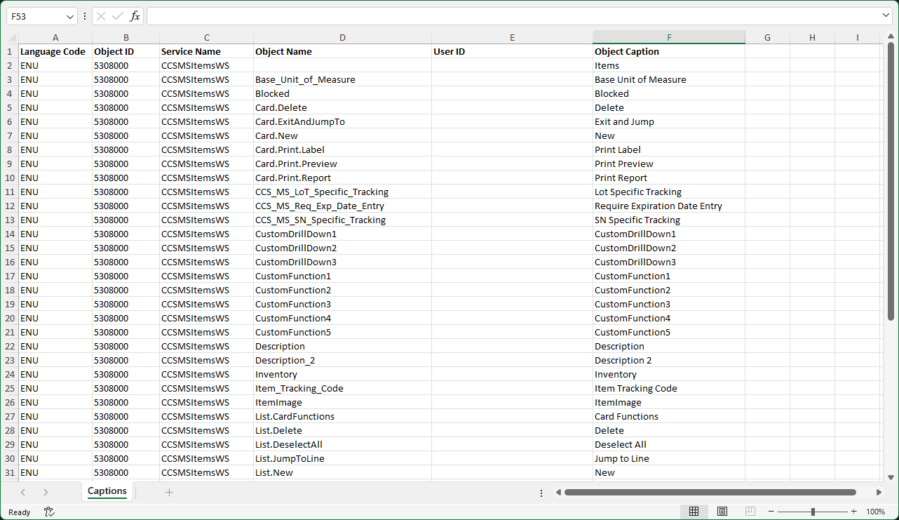Switch to Normal view via the status bar icon
The image size is (899, 520).
[694, 512]
